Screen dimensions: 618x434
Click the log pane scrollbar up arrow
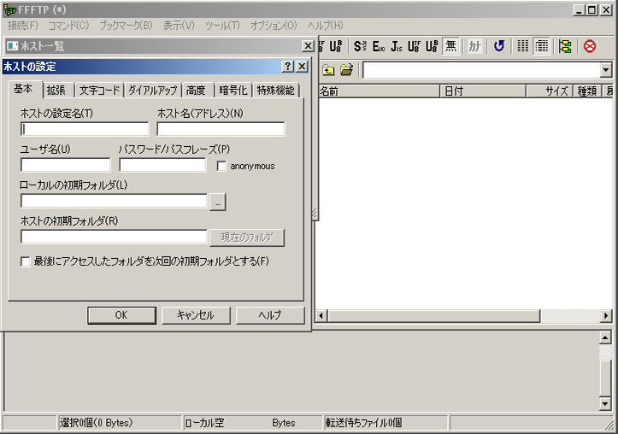[x=605, y=337]
